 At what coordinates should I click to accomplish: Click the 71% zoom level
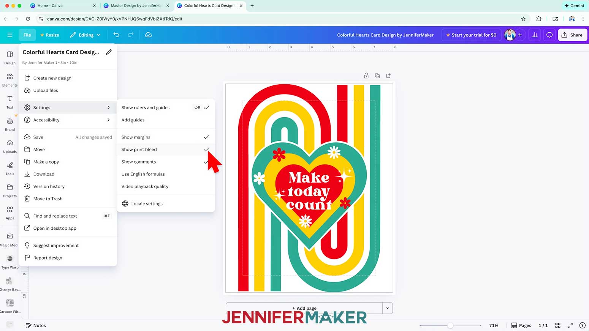coord(494,325)
